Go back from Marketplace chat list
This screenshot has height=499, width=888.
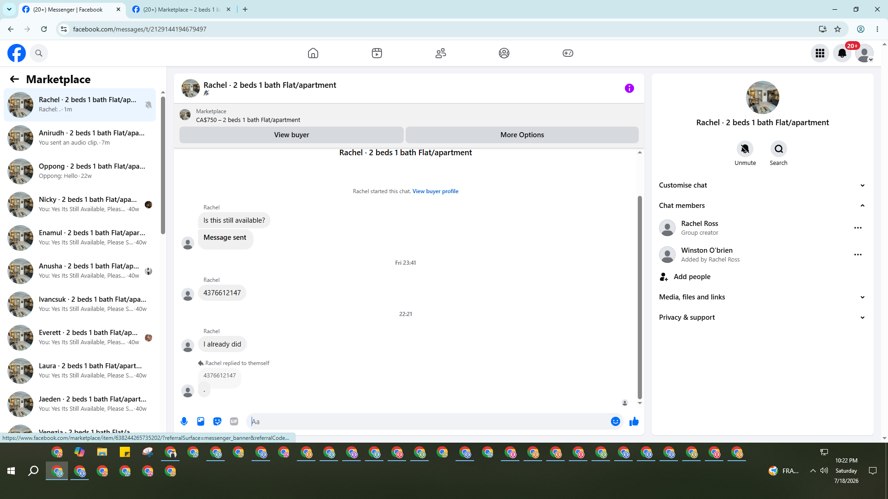(14, 79)
